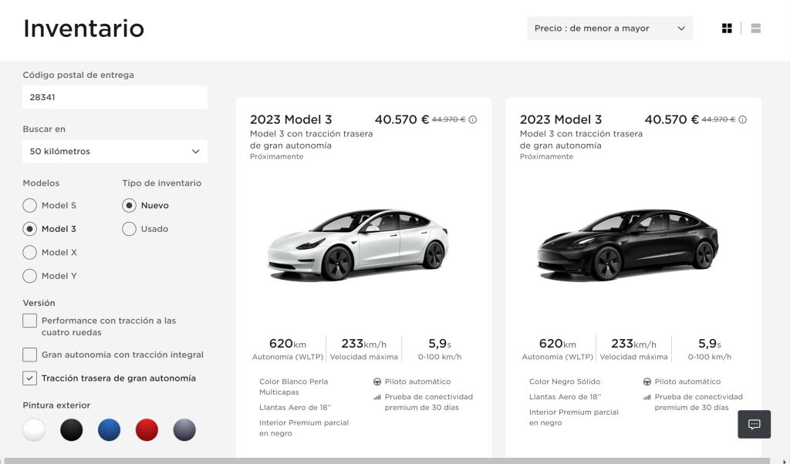Open the black 2023 Model 3 title
The width and height of the screenshot is (790, 464).
pos(561,119)
